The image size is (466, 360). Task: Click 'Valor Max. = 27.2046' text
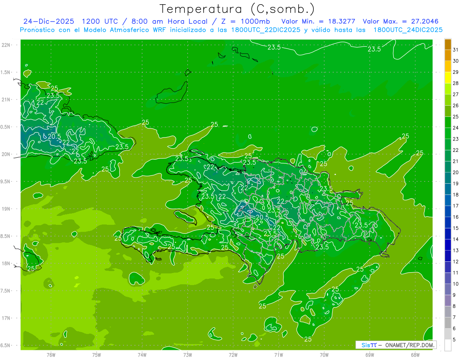[401, 21]
